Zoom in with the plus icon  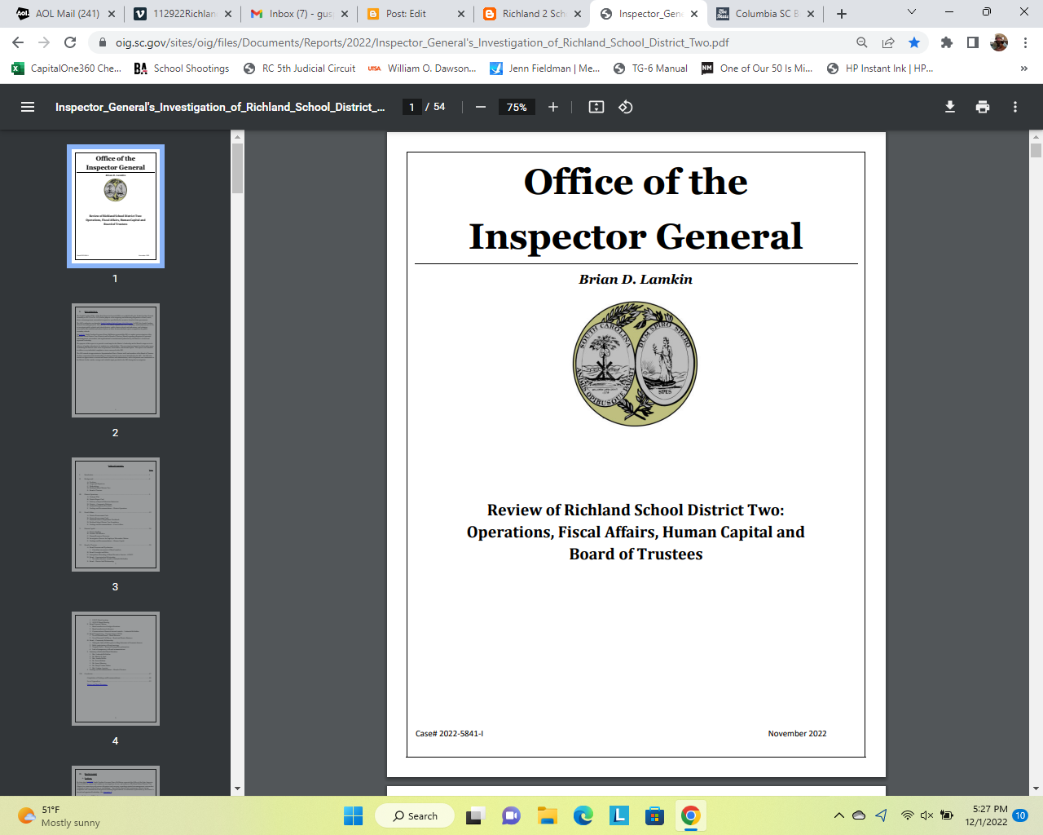click(x=553, y=107)
